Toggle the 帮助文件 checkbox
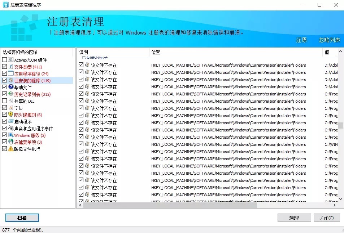The height and width of the screenshot is (233, 344). coord(4,87)
